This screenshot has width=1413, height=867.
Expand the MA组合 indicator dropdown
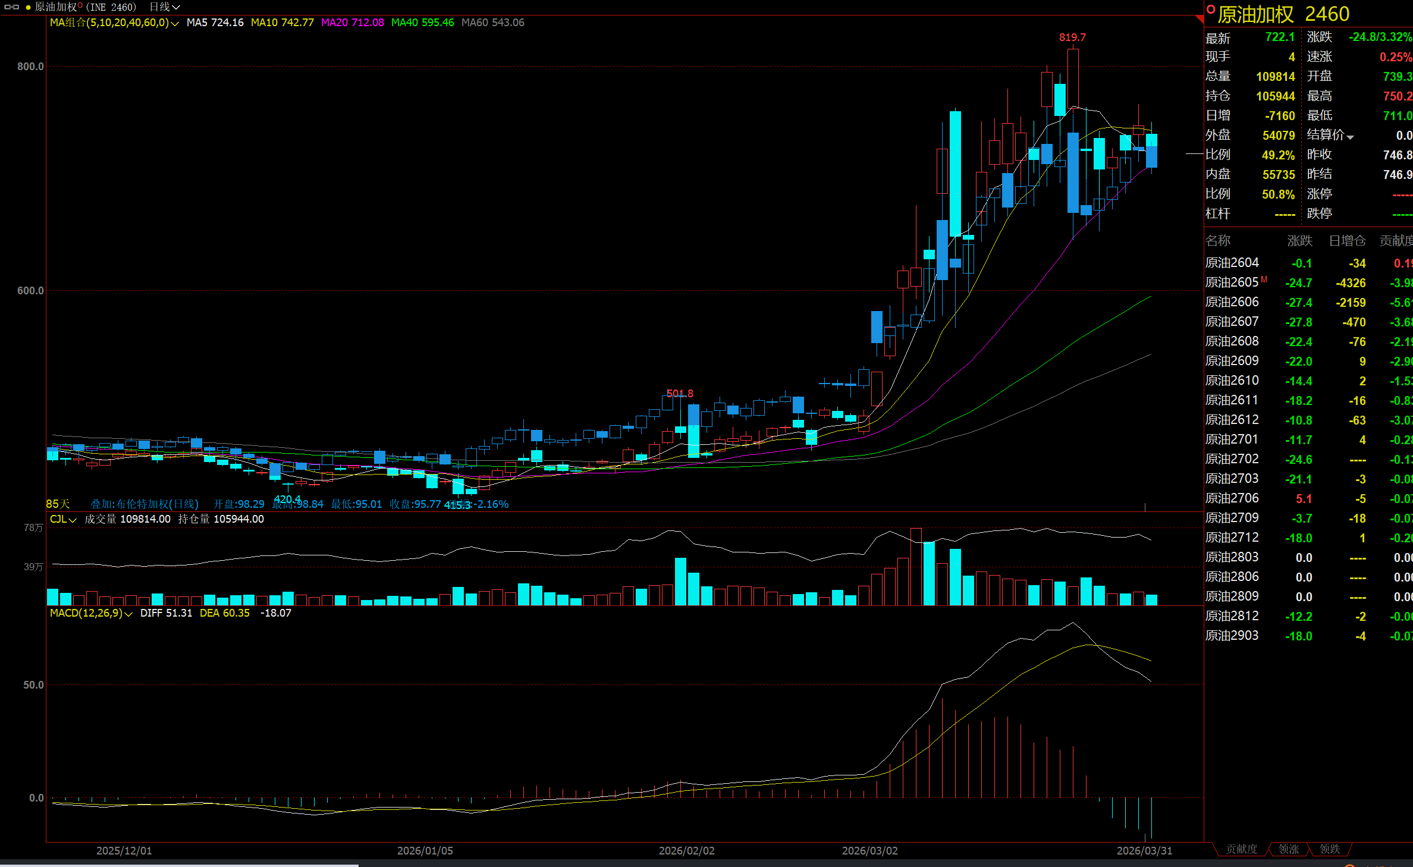[174, 23]
